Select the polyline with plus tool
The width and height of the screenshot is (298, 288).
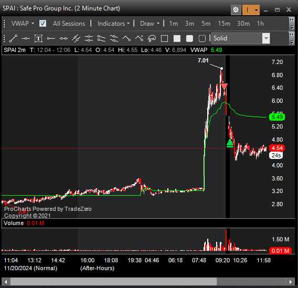pyautogui.click(x=139, y=38)
